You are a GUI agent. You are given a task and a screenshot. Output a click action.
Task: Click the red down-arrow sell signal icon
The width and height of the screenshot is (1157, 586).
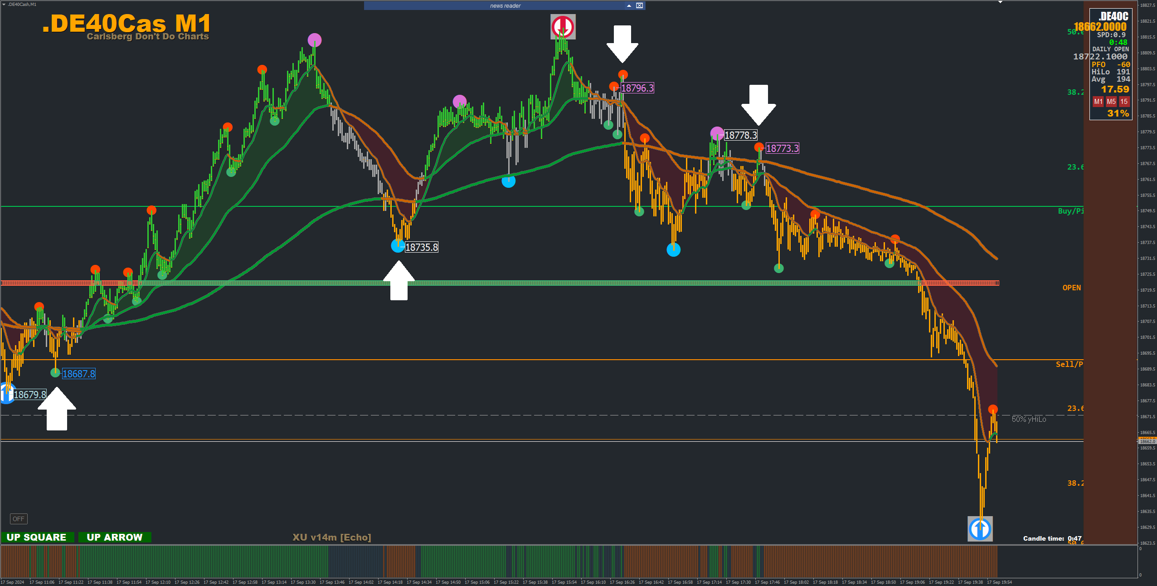point(563,26)
